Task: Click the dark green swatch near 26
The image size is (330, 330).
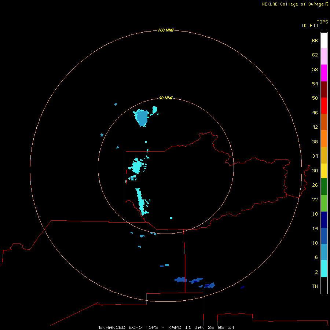Action: (324, 187)
